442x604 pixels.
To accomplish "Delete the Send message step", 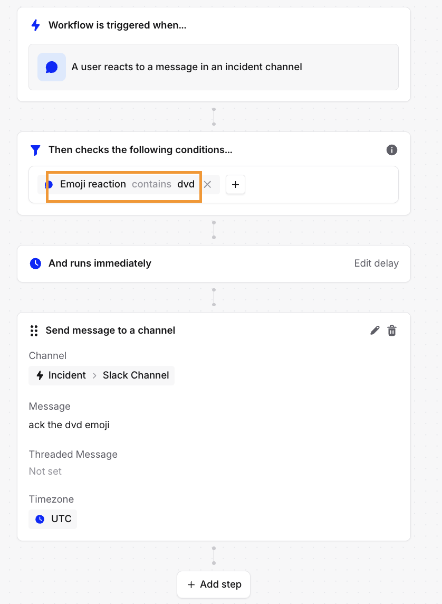I will pyautogui.click(x=392, y=331).
